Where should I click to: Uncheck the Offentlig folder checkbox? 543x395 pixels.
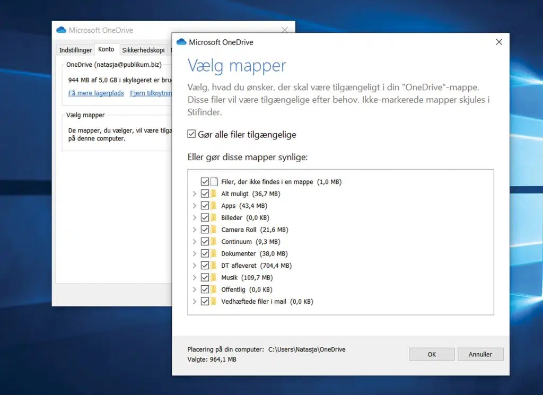click(205, 289)
